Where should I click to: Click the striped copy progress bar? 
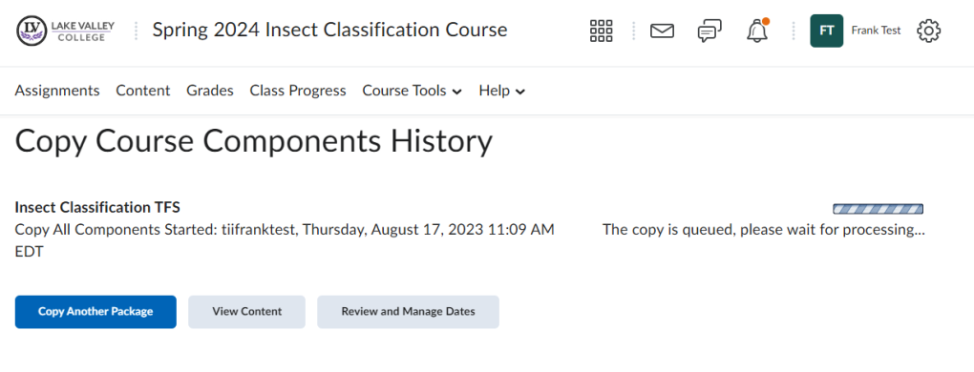tap(878, 209)
